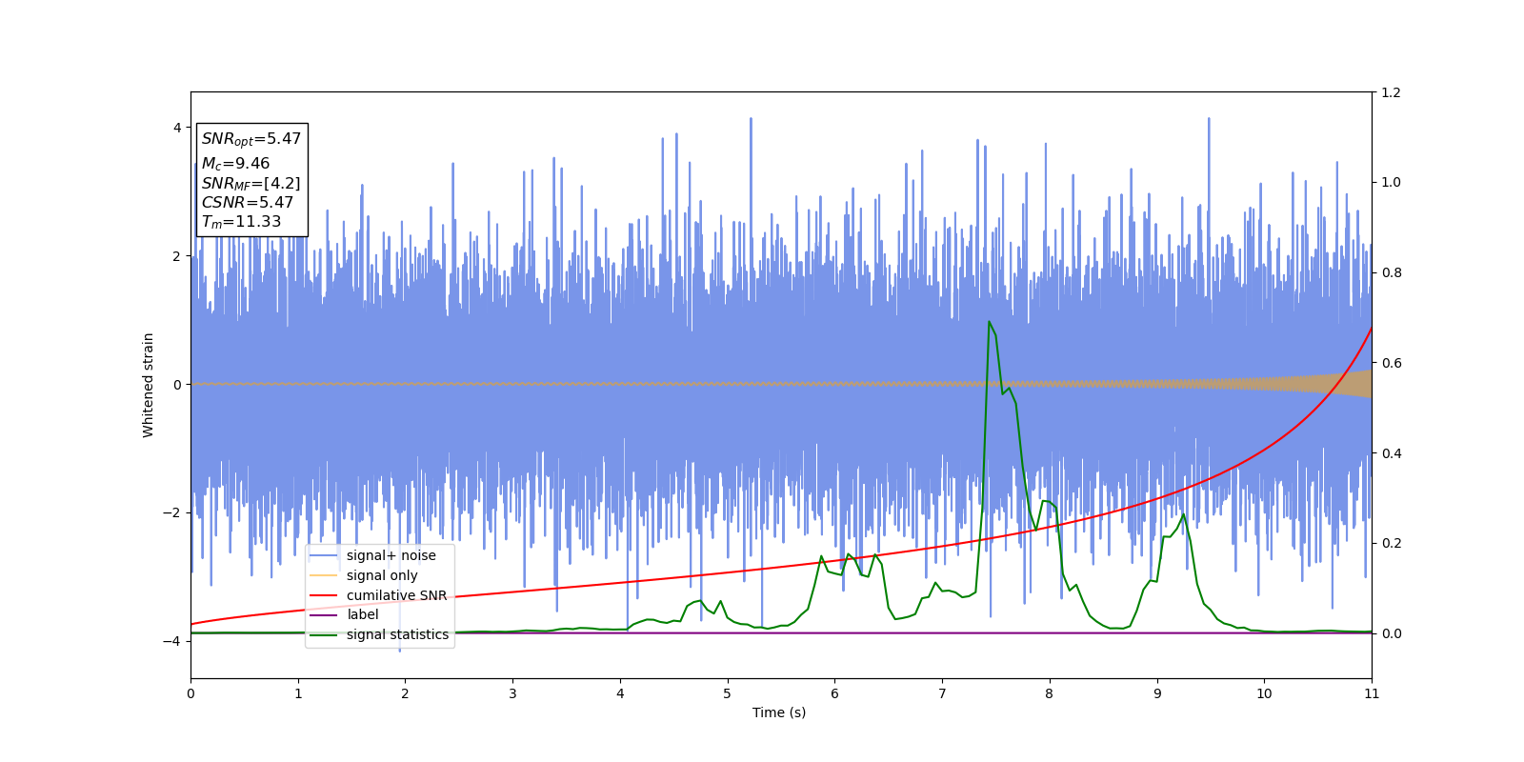
Task: Click the Tm=11.33 annotation line
Action: click(241, 222)
